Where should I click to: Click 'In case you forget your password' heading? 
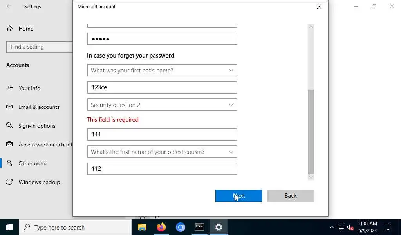[x=130, y=56]
